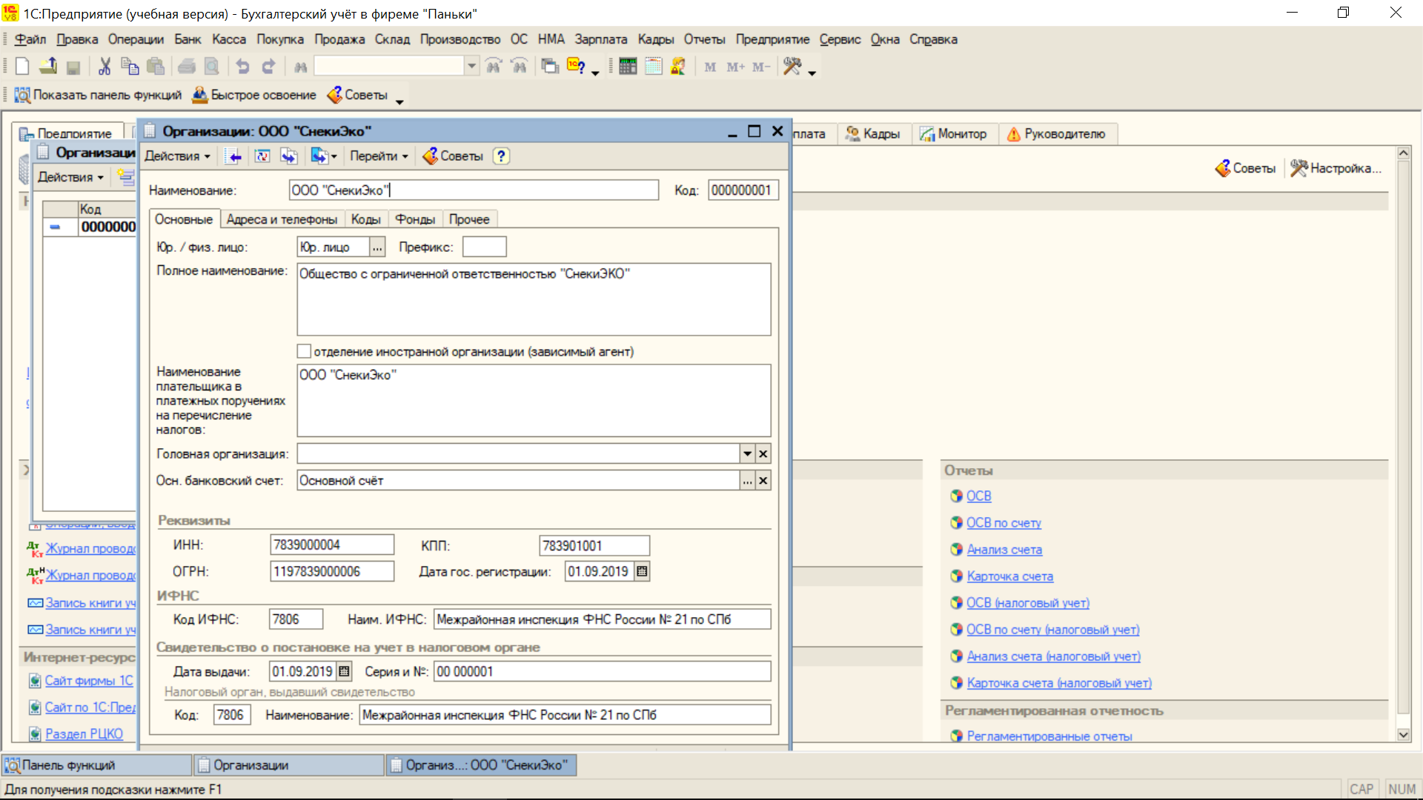
Task: Click the M- memory subtract button
Action: click(x=761, y=67)
